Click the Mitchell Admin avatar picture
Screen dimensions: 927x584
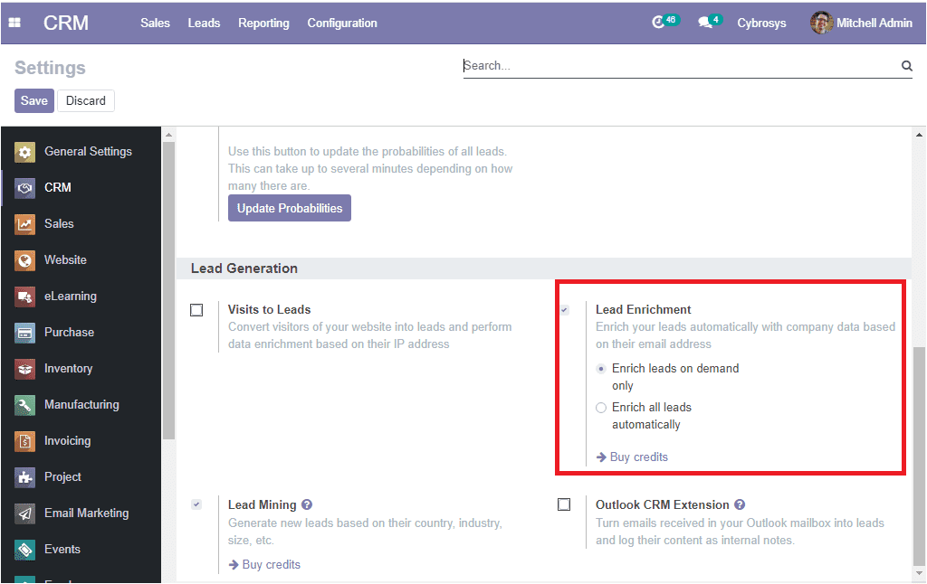[x=821, y=23]
